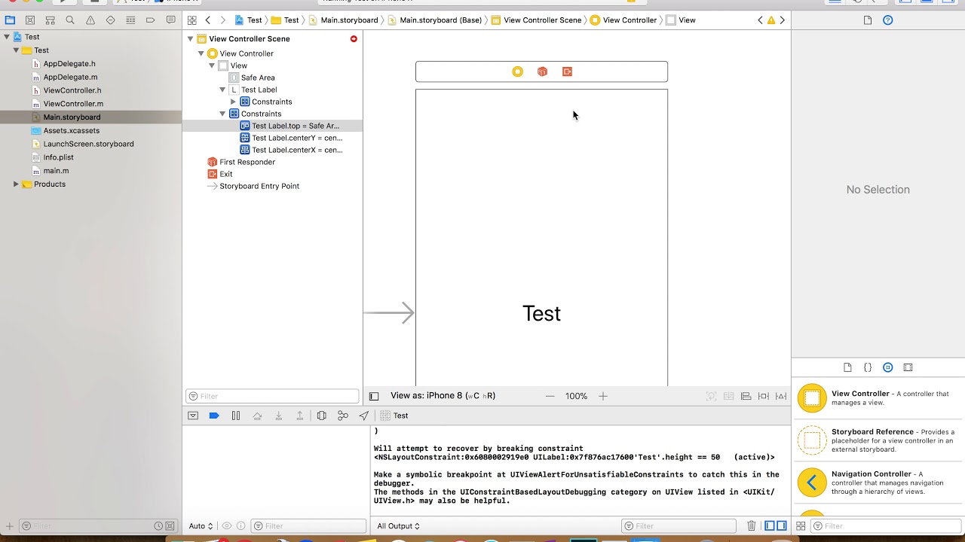Image resolution: width=965 pixels, height=542 pixels.
Task: Show the Quick Help inspector
Action: [888, 20]
